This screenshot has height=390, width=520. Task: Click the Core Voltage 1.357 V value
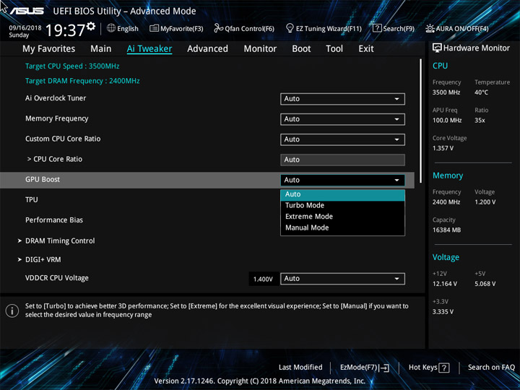443,148
